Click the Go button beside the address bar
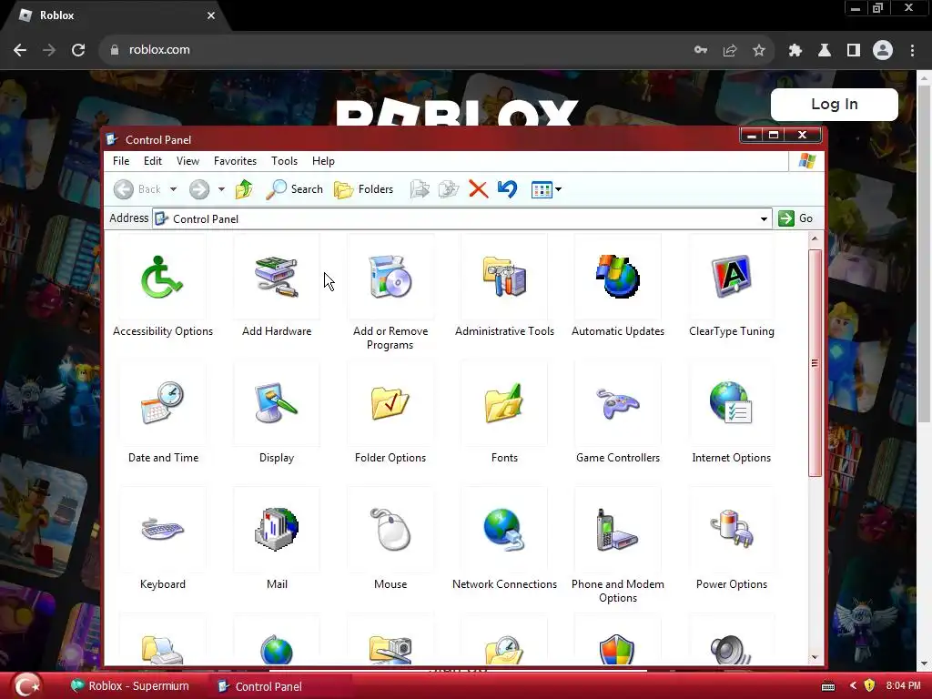Screen dimensions: 932x699 795,218
